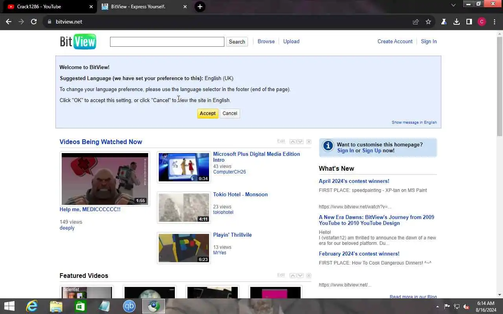The width and height of the screenshot is (503, 314).
Task: Switch to the BitView Express Yourself tab
Action: pyautogui.click(x=144, y=7)
